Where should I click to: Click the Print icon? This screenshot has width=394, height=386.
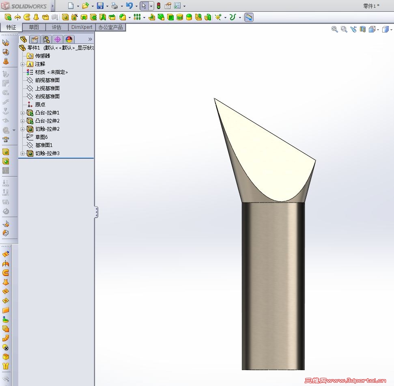point(114,6)
